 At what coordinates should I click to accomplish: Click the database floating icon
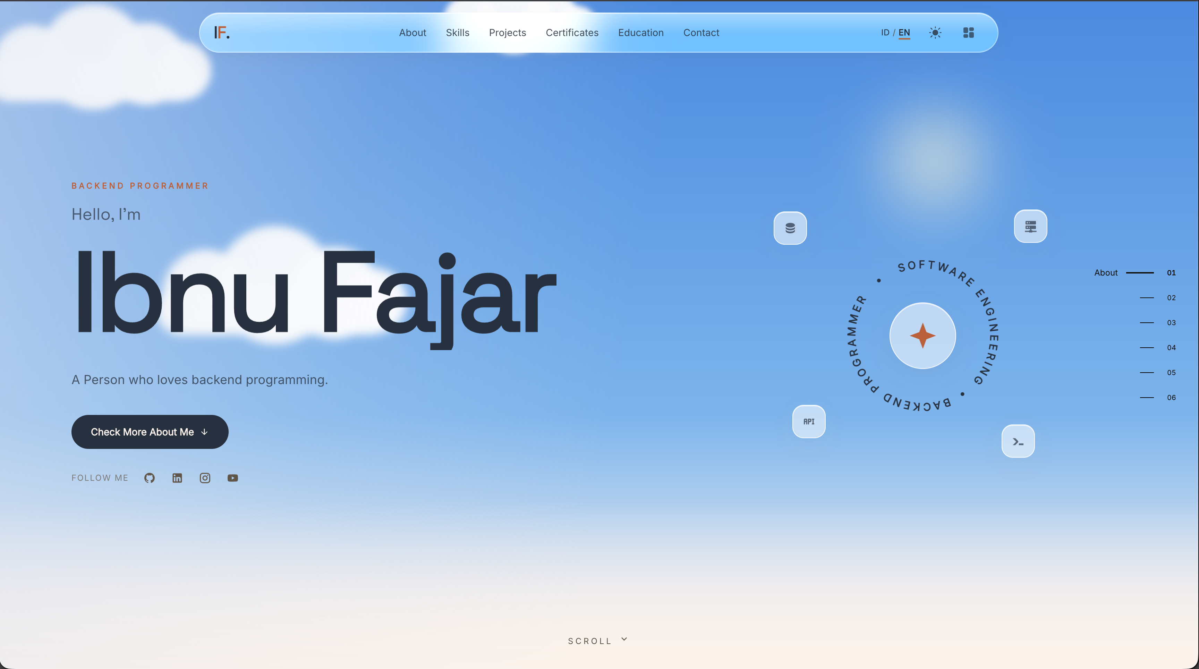790,228
